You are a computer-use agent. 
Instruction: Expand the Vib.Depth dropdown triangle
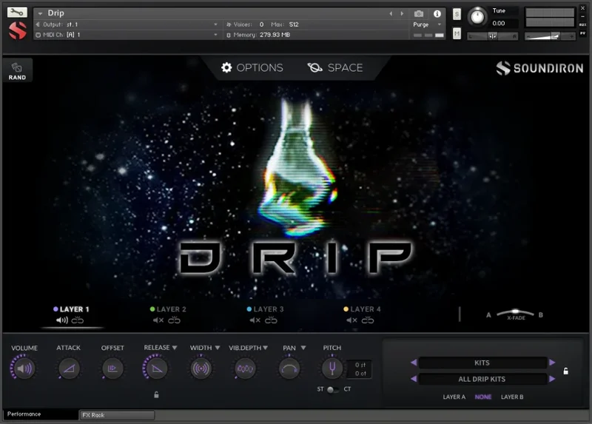(x=266, y=348)
